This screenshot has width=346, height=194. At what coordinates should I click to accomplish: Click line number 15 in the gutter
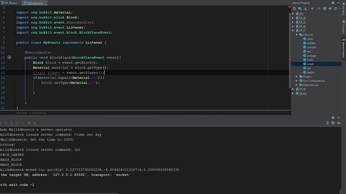[3, 73]
